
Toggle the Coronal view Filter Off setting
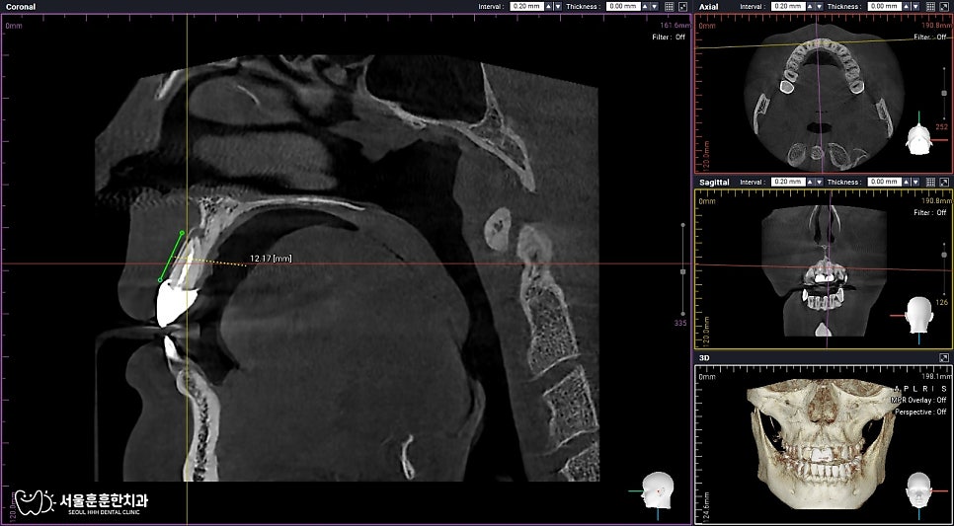[669, 38]
